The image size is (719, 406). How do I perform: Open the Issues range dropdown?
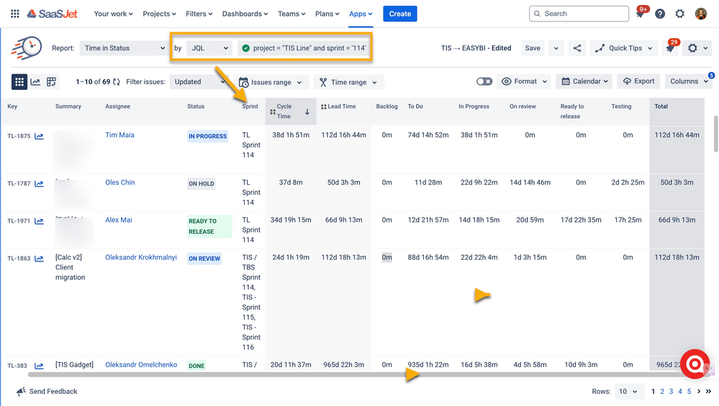pyautogui.click(x=271, y=82)
